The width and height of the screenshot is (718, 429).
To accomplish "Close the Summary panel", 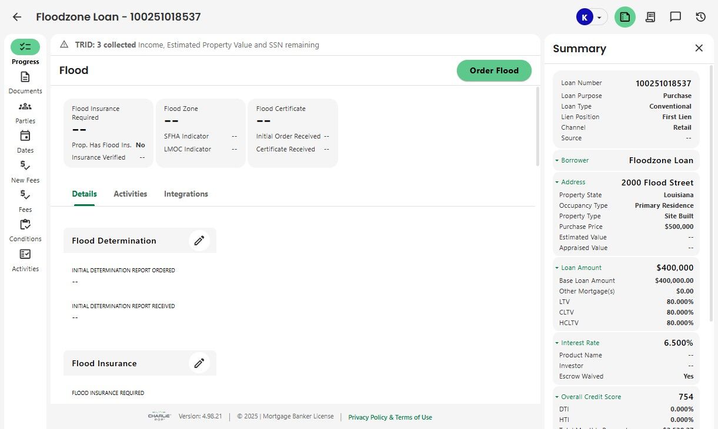I will pyautogui.click(x=699, y=48).
